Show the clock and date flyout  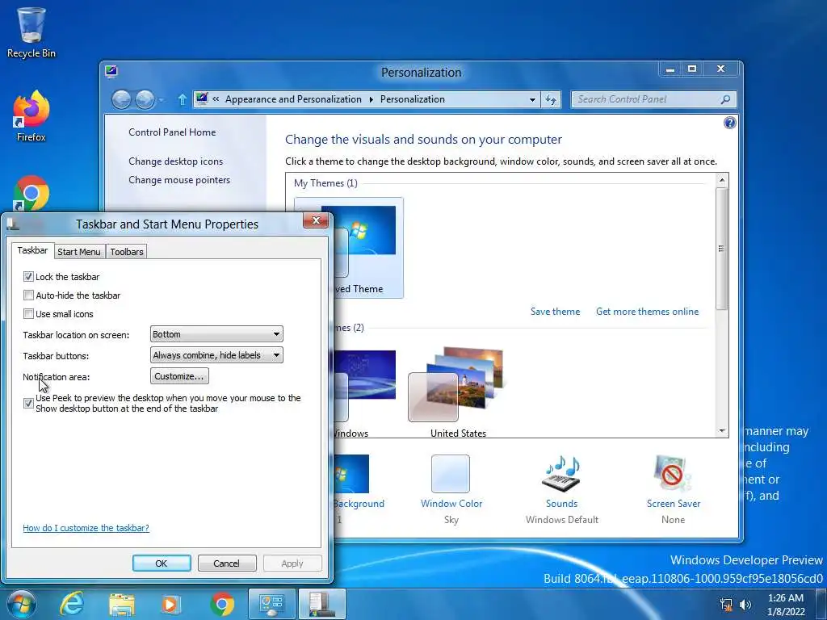coord(786,605)
